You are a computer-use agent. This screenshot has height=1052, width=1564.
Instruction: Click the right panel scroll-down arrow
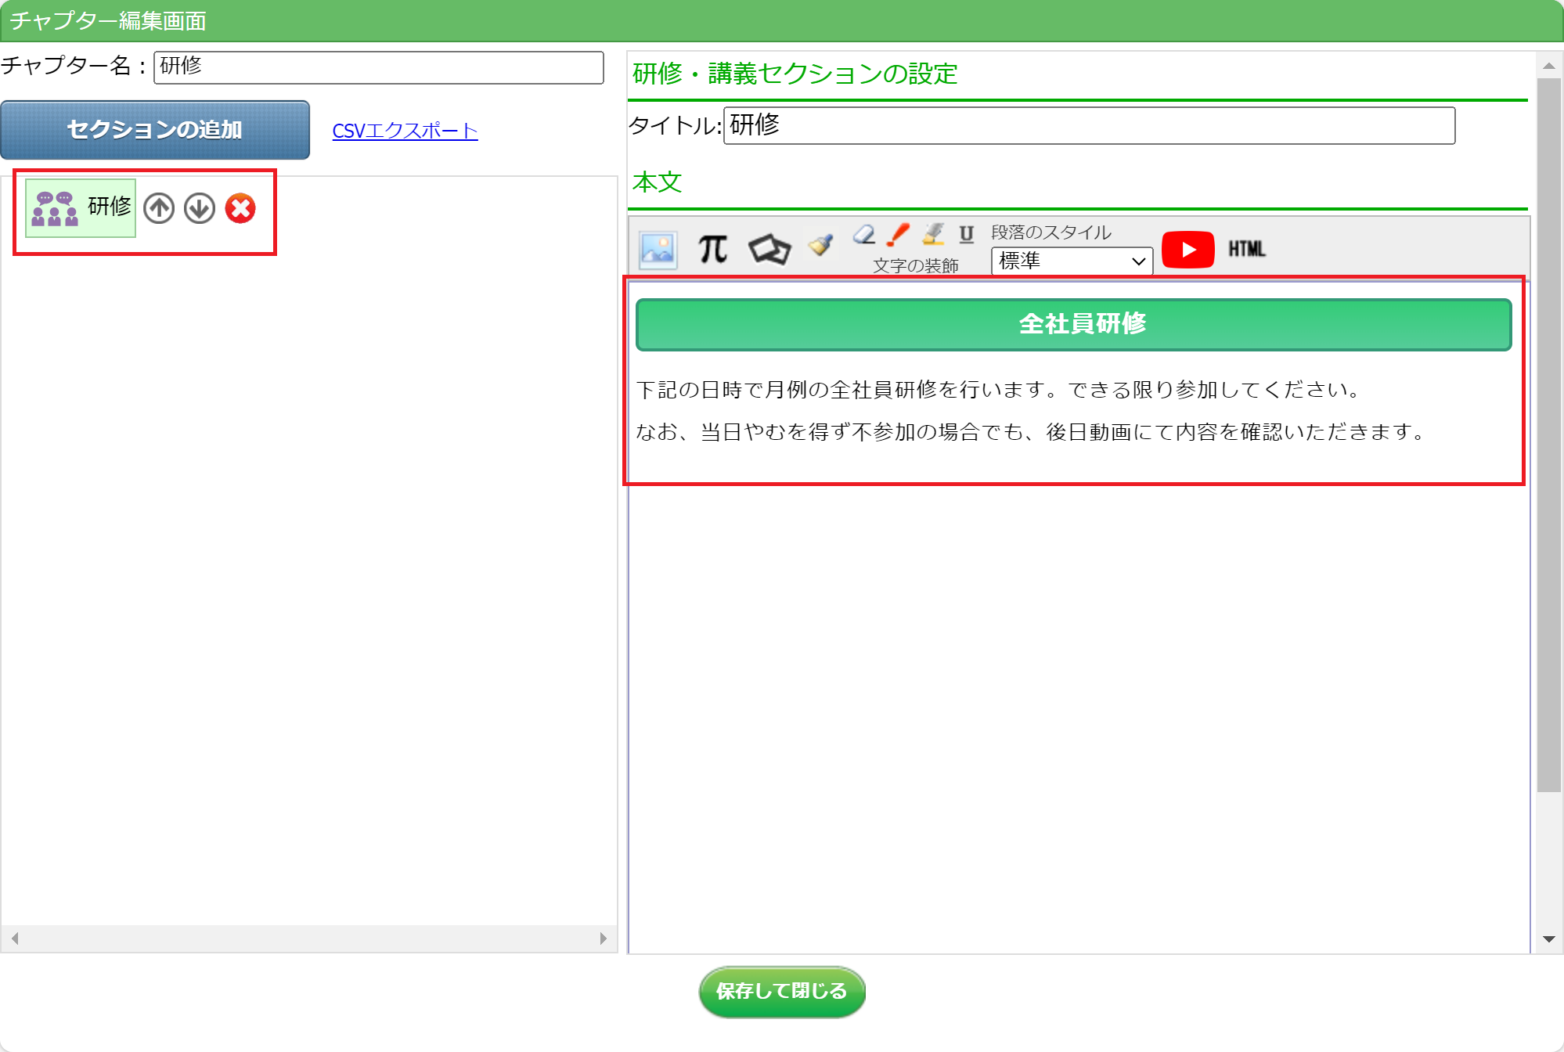click(x=1548, y=939)
